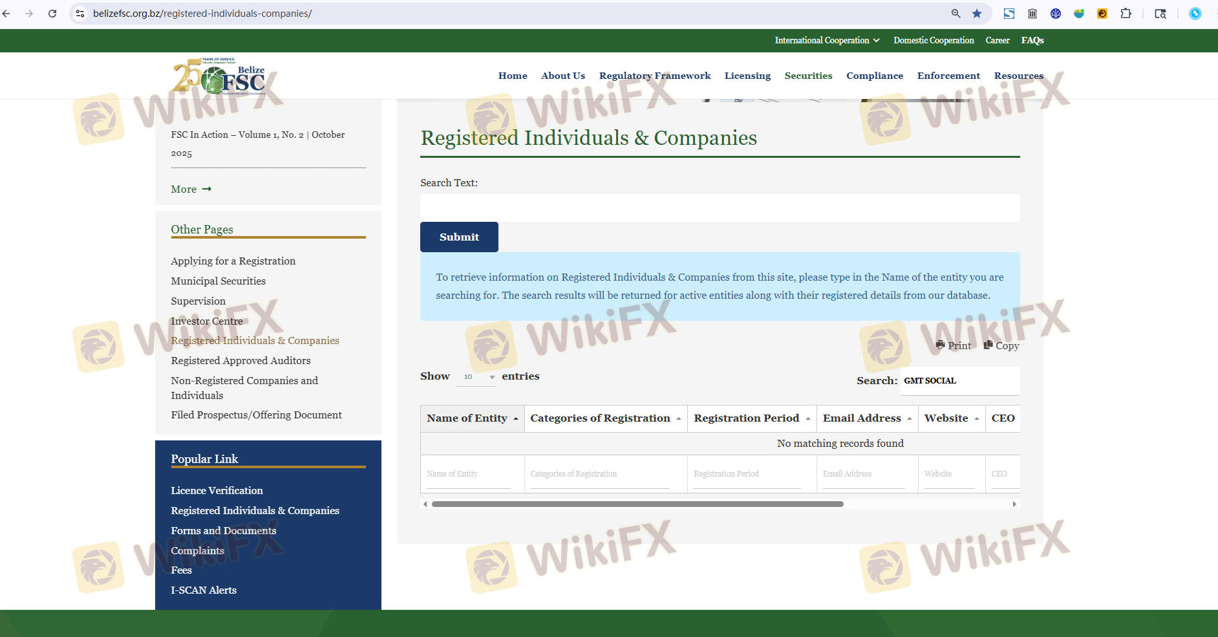Screen dimensions: 1218x637
Task: Sort table by Name of Entity
Action: [x=472, y=418]
